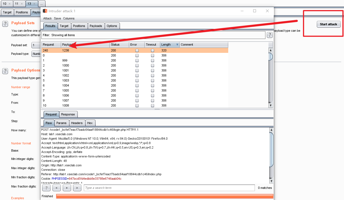Sort by Timeout column header
The image size is (344, 200).
152,45
